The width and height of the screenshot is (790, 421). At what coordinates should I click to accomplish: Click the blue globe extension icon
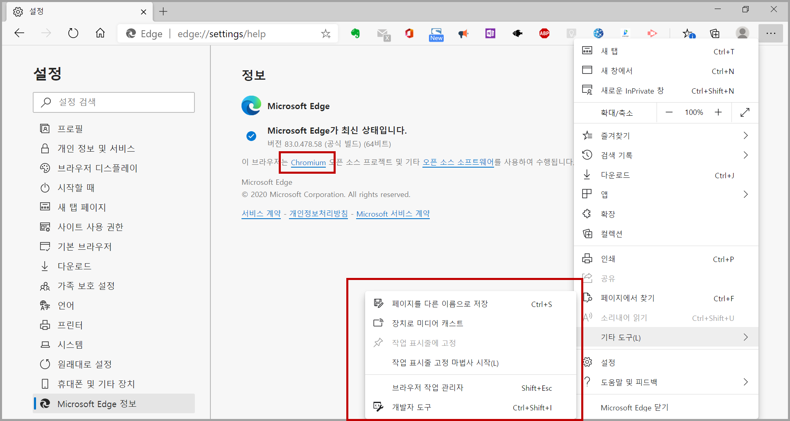[598, 34]
